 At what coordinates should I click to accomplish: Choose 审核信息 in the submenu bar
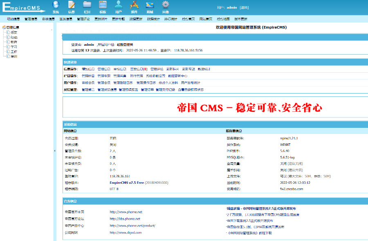pyautogui.click(x=48, y=19)
